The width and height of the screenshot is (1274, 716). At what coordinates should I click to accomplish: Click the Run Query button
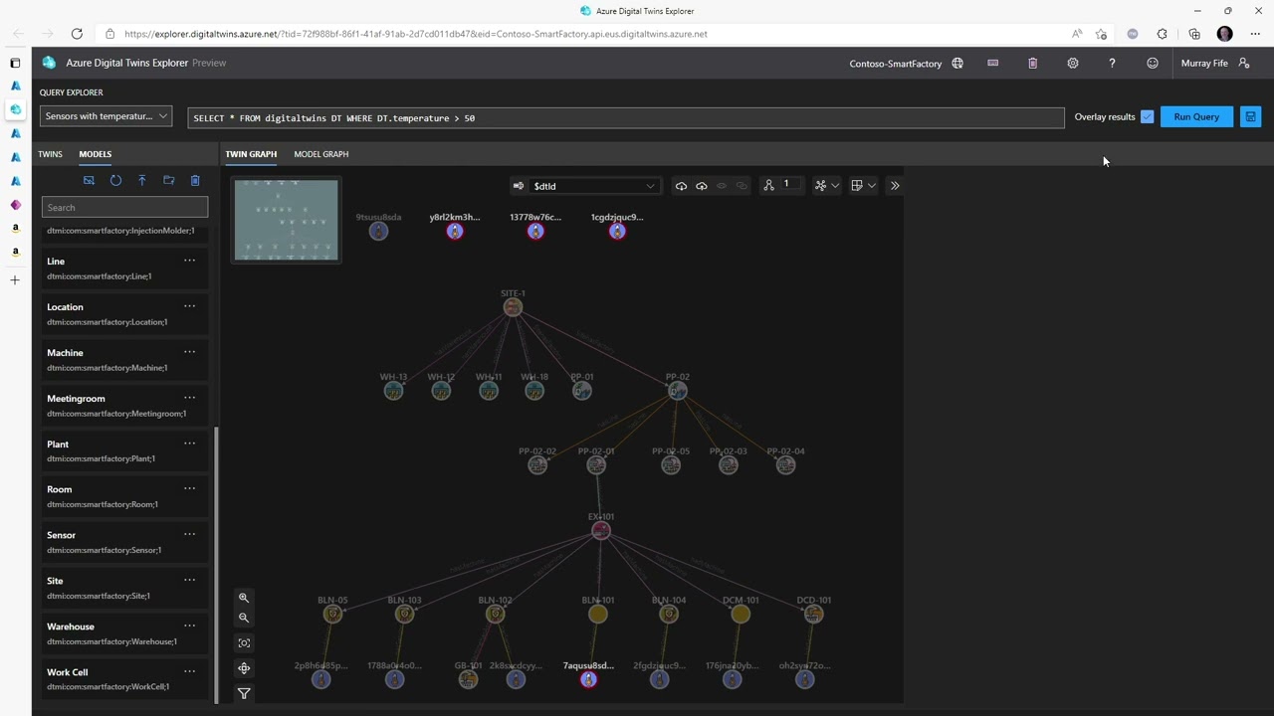pyautogui.click(x=1196, y=116)
